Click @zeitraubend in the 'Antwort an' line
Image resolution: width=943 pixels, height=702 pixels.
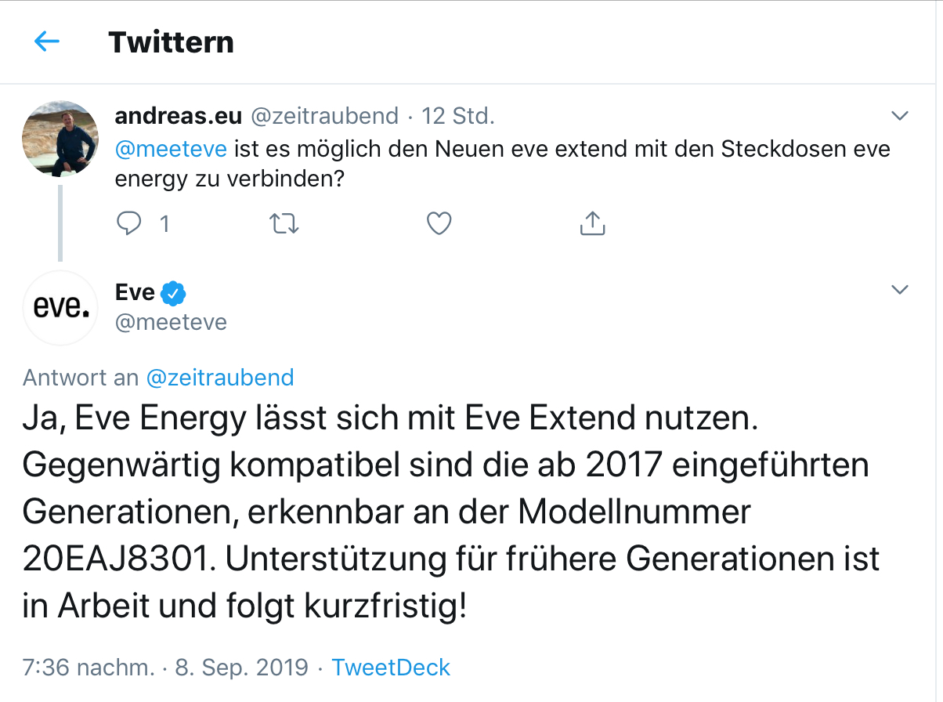click(x=220, y=378)
